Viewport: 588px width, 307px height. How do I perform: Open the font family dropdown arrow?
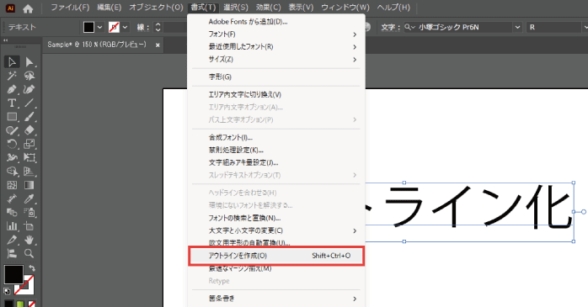(517, 27)
